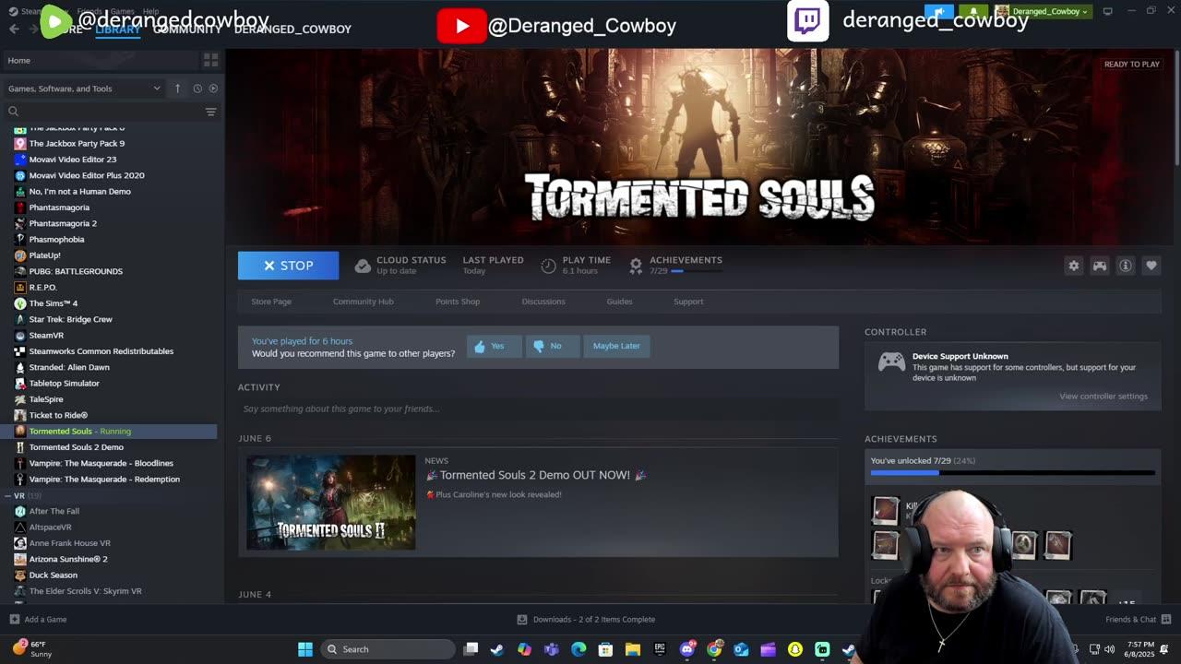This screenshot has width=1181, height=664.
Task: Select Ticket to Ride in library
Action: point(58,415)
